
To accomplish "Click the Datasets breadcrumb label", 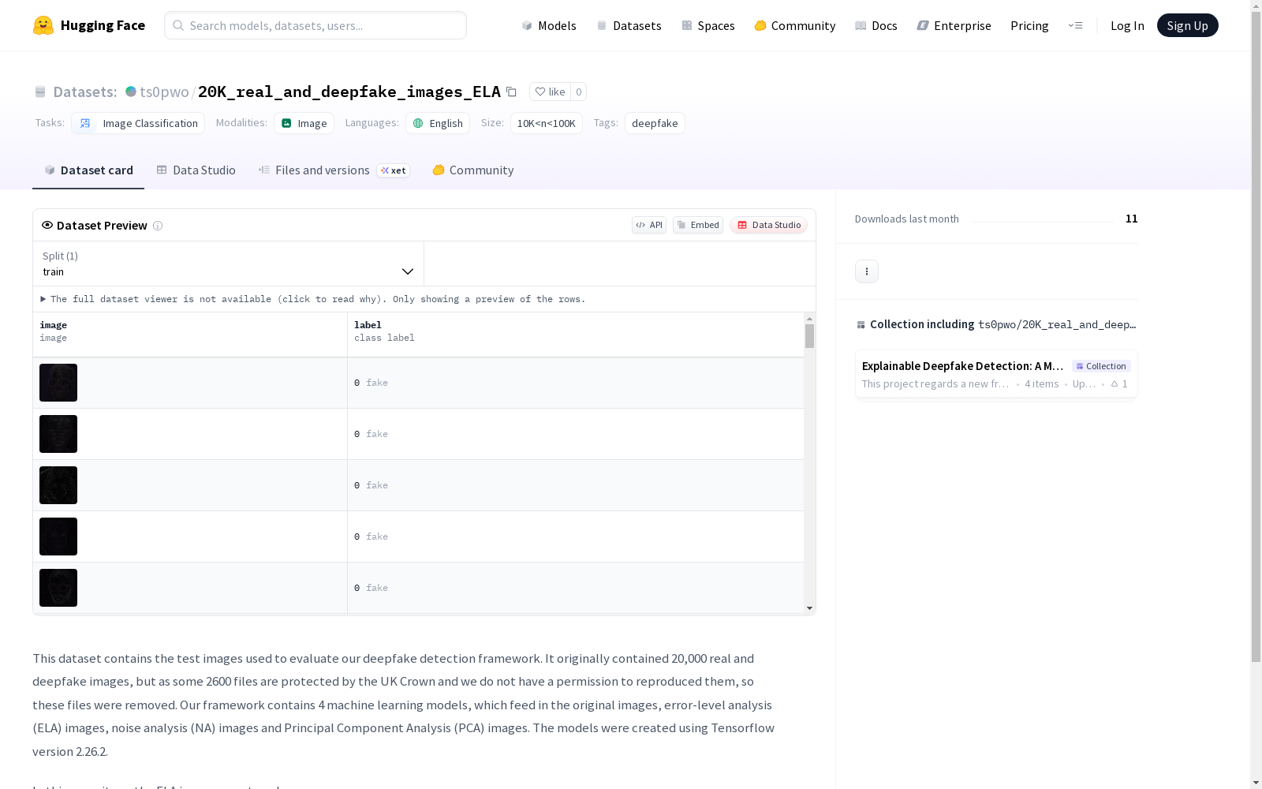I will 85,92.
